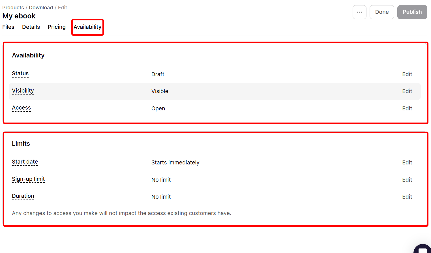The width and height of the screenshot is (431, 253).
Task: Click the Visibility label
Action: 23,91
